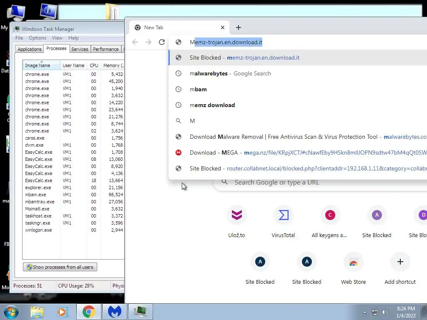Switch to Applications tab in Task Manager
Viewport: 427px width, 320px height.
tap(30, 49)
